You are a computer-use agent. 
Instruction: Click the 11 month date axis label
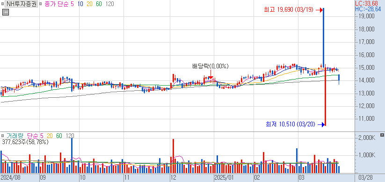[127, 177]
